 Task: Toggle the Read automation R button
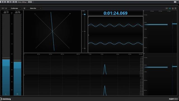(x=3, y=2)
